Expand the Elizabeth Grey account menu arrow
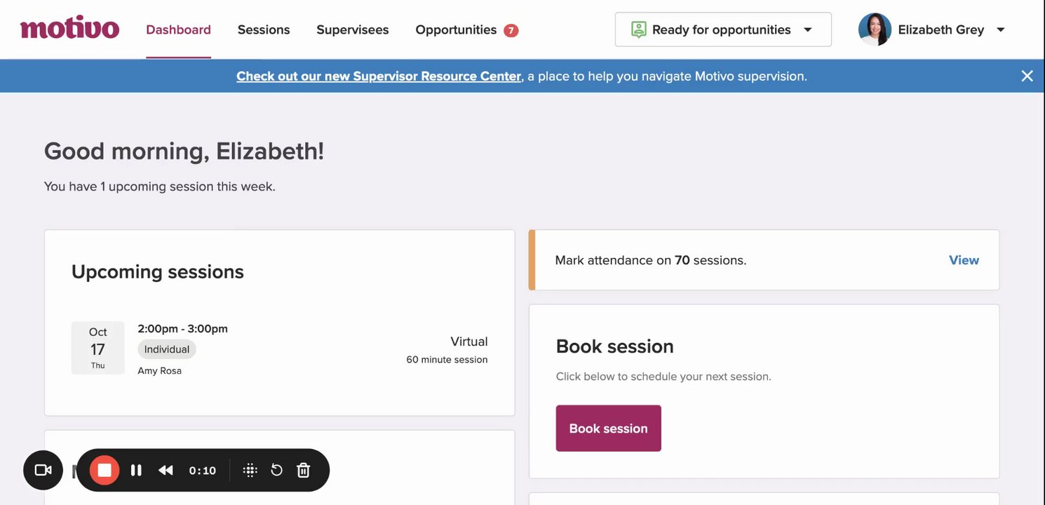The height and width of the screenshot is (505, 1045). click(x=1001, y=29)
